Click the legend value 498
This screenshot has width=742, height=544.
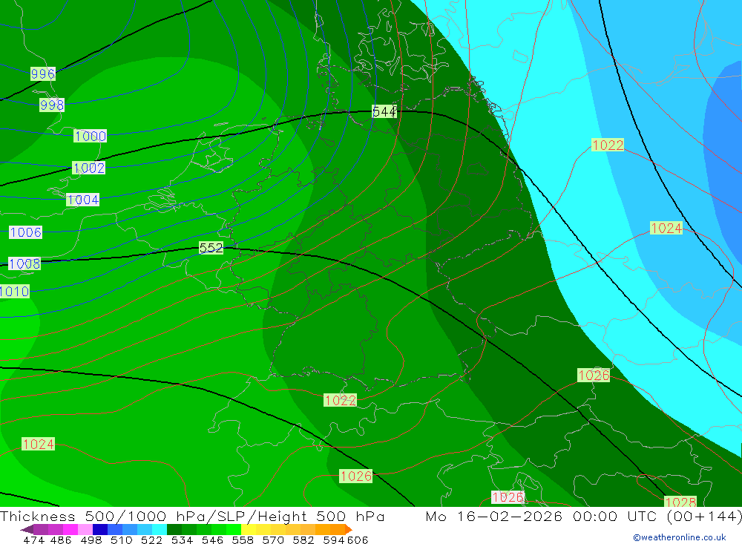(x=91, y=540)
